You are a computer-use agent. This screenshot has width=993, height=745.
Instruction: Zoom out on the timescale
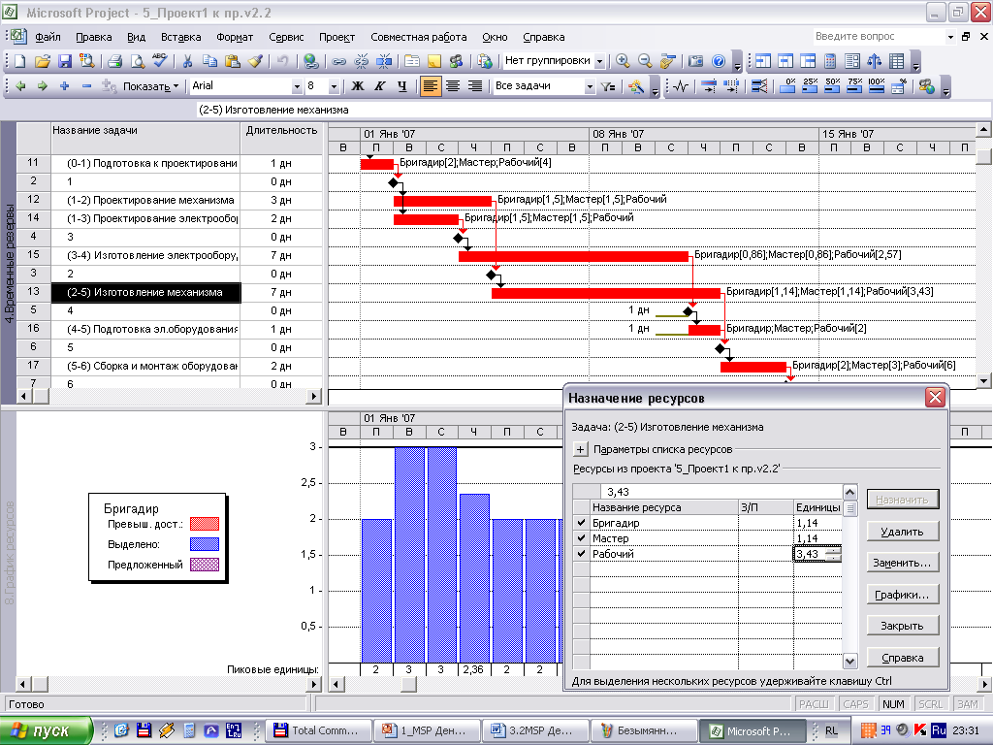tap(645, 61)
